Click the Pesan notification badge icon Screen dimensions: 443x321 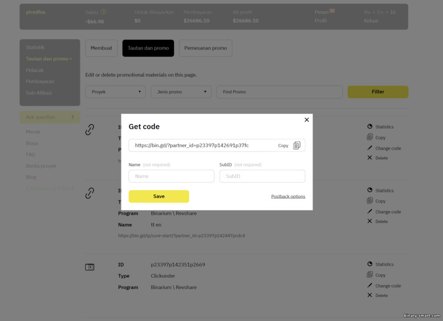[x=332, y=11]
